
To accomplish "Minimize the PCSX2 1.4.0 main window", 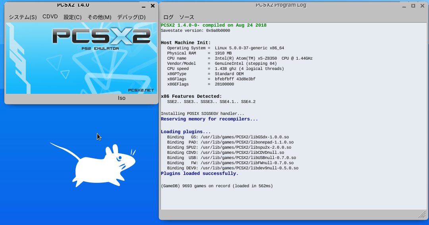I will coord(144,6).
